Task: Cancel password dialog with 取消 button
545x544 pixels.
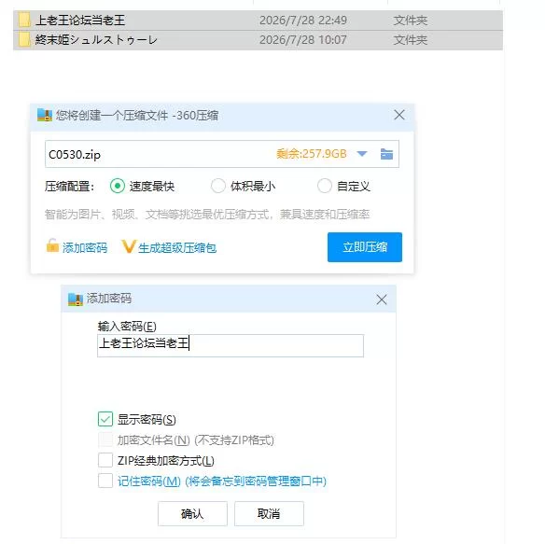Action: pos(269,513)
